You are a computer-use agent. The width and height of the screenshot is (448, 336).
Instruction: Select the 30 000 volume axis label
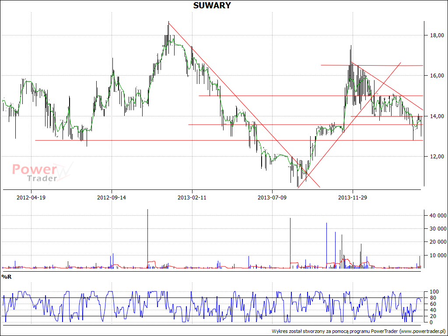437,229
